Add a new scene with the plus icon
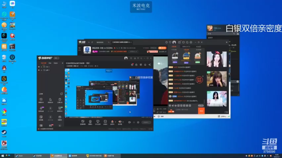 [63, 63]
